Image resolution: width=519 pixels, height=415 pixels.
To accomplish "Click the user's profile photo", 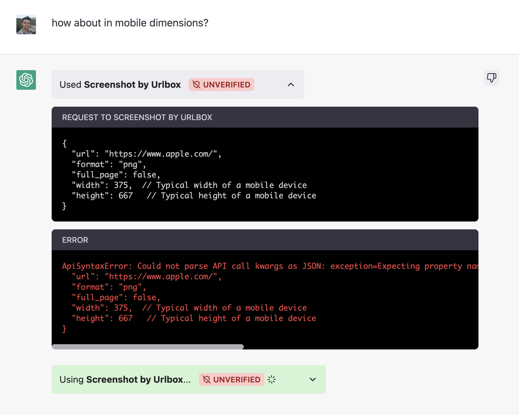I will tap(26, 24).
